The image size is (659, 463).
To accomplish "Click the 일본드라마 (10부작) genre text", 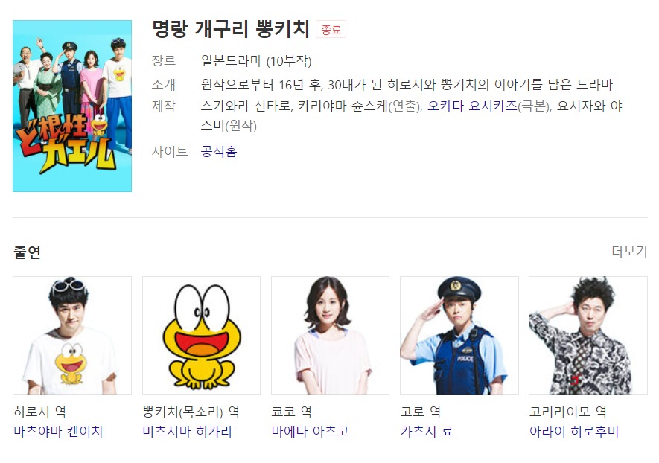I will [256, 61].
